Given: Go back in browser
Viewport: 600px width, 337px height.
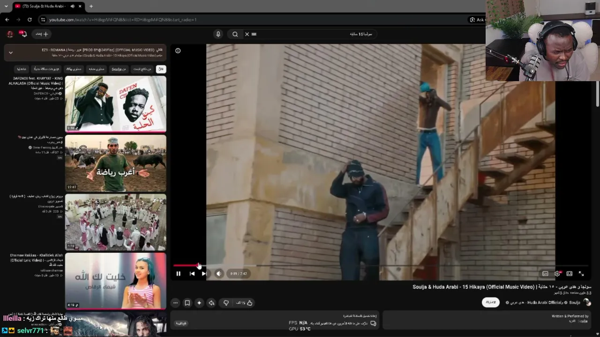Looking at the screenshot, I should [x=7, y=20].
